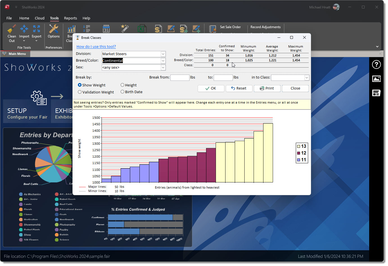Expand the Breed/Color dropdown arrow

click(x=163, y=61)
